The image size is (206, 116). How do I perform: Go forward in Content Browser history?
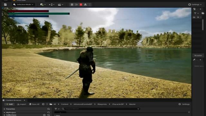(47, 104)
